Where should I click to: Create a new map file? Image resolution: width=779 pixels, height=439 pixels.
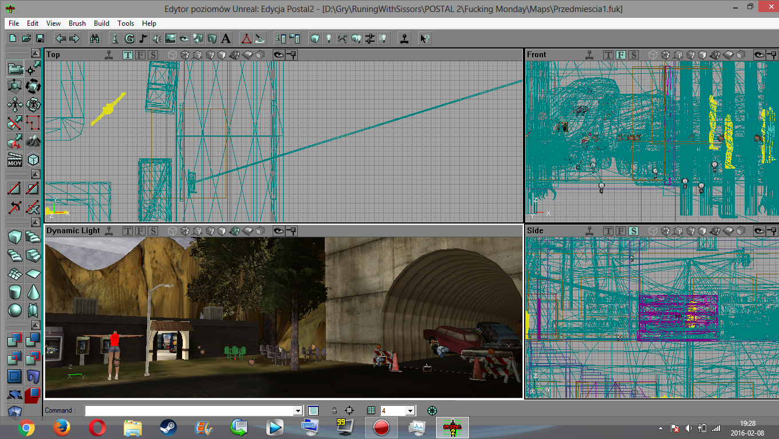pyautogui.click(x=13, y=38)
